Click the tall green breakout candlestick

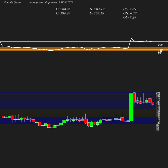click(131, 107)
